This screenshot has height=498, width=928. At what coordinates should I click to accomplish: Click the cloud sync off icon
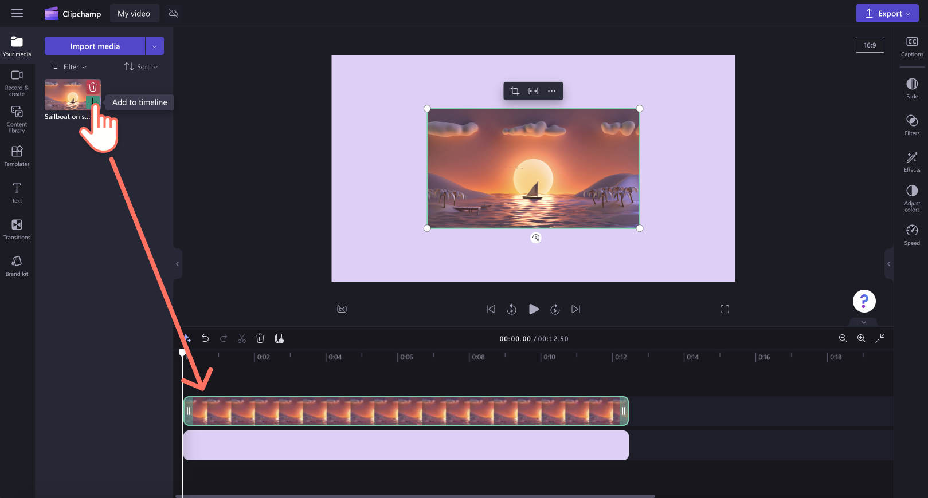coord(174,13)
